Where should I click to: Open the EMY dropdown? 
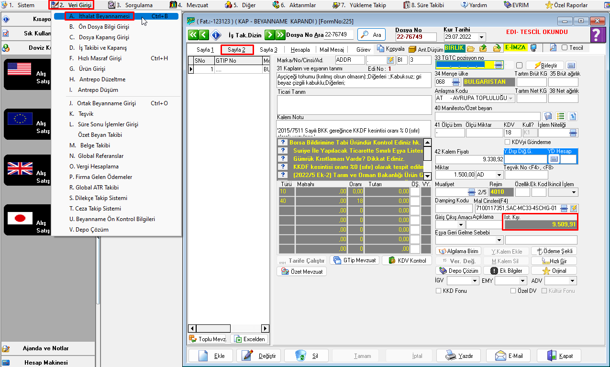(523, 281)
